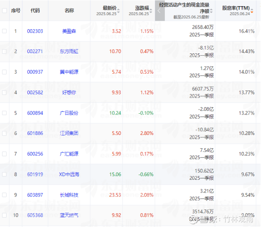Viewport: 261px width, 227px height.
Task: Click the gray left-arrow column scroll button
Action: click(160, 11)
